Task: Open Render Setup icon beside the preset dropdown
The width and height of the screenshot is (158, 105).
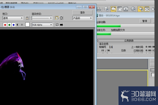Action: click(57, 18)
